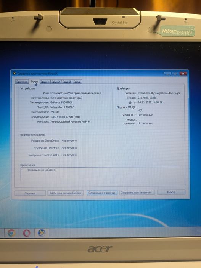Screen dimensions: 201x268
Task: Switch to the Система tab
Action: coord(22,82)
